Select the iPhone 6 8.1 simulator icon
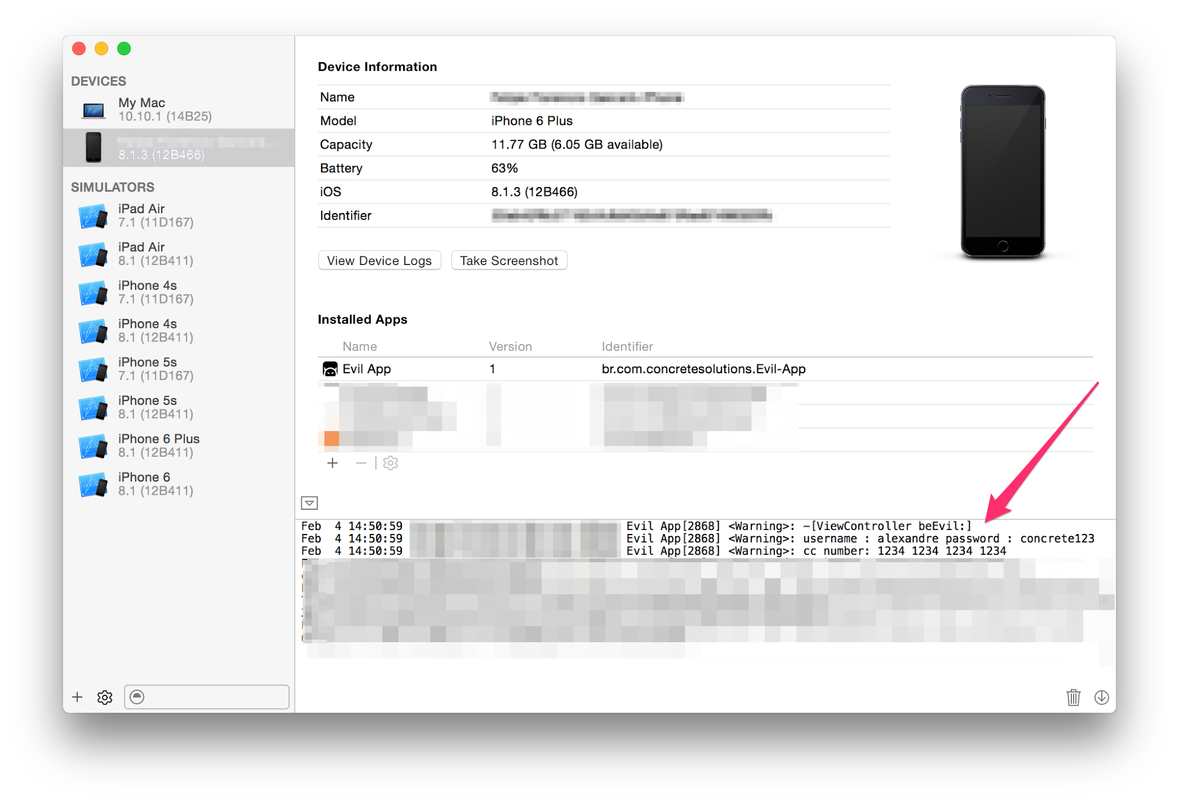This screenshot has width=1179, height=803. point(93,484)
